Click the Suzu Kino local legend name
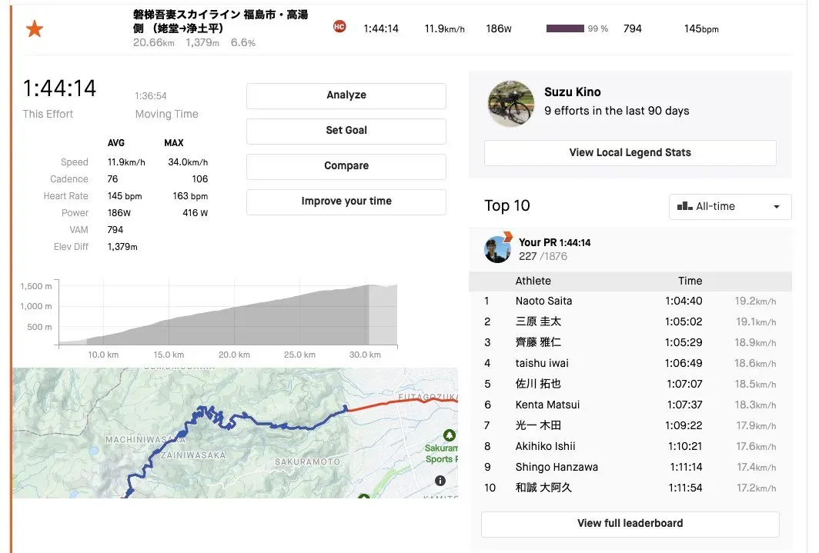This screenshot has width=819, height=553. [572, 92]
